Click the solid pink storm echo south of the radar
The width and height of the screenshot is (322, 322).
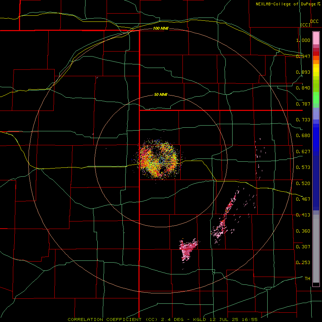click(188, 250)
